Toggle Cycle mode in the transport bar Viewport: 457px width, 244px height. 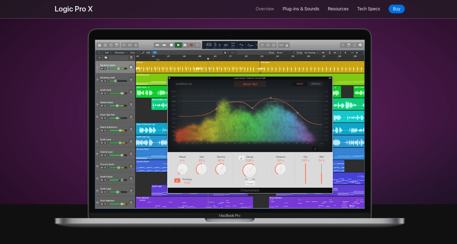[x=198, y=45]
